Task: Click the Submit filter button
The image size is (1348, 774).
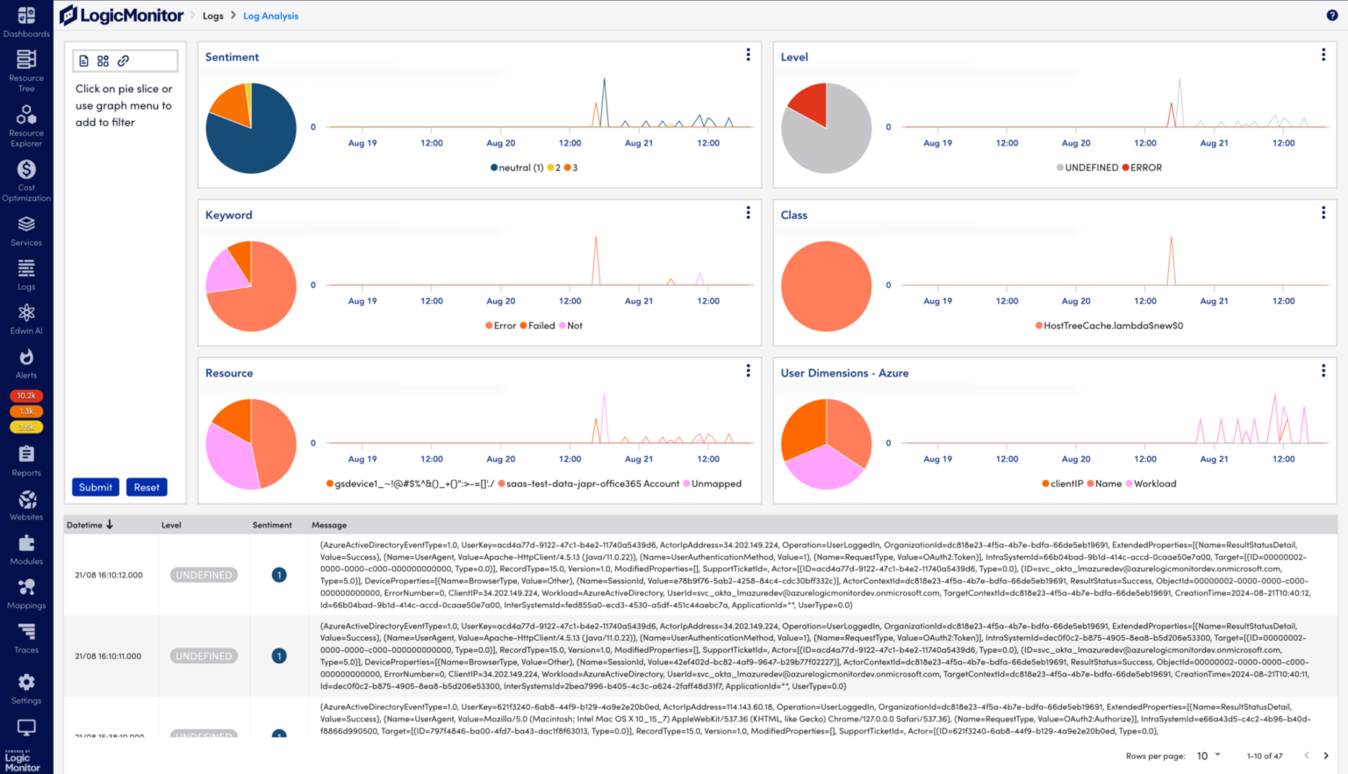Action: pos(95,486)
